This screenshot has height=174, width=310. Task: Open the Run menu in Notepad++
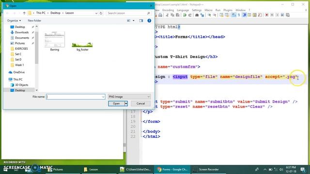point(218,10)
